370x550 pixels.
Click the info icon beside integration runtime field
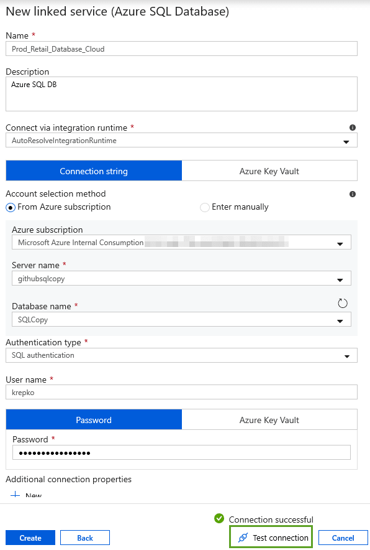click(352, 128)
